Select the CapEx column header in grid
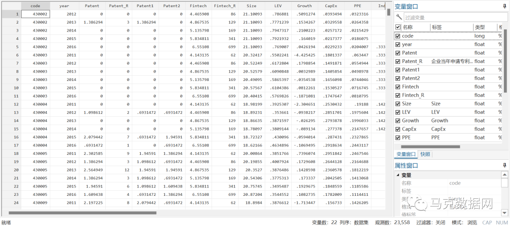 point(331,6)
